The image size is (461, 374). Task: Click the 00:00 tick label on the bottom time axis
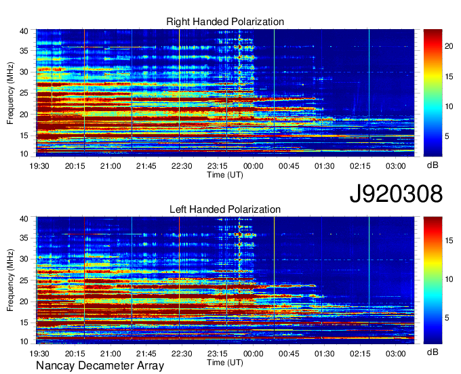(253, 354)
